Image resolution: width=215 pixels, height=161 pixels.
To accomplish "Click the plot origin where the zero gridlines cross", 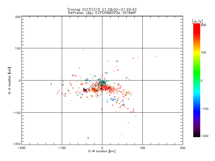I will (x=102, y=80).
